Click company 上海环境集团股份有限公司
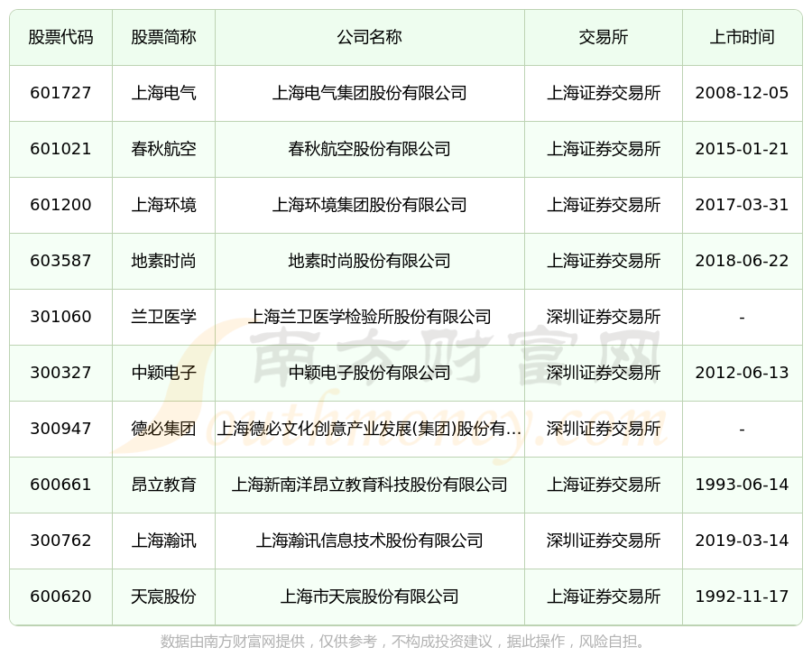The image size is (812, 666). (370, 205)
